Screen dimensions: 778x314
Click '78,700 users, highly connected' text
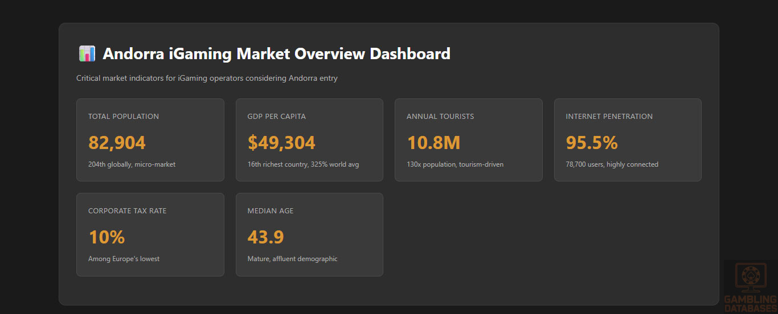(612, 164)
